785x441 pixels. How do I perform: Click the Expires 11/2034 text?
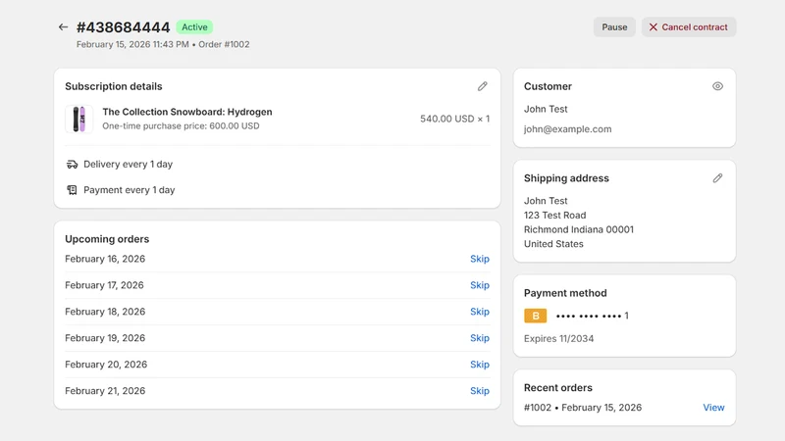pyautogui.click(x=558, y=338)
